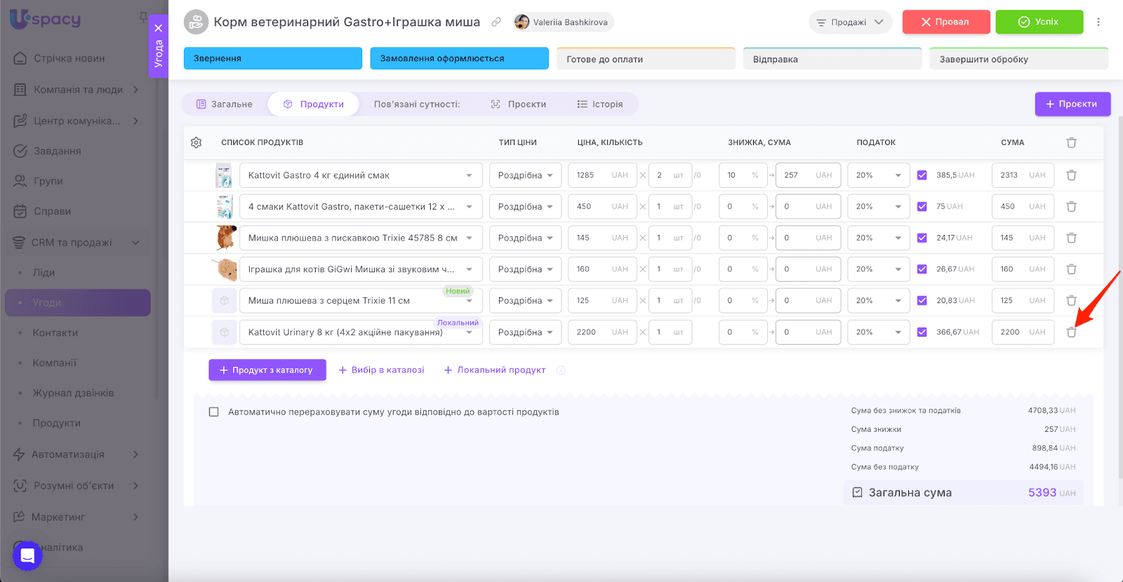Delete the Kattovit Urinary 8 кг product row
This screenshot has width=1123, height=582.
(1071, 332)
